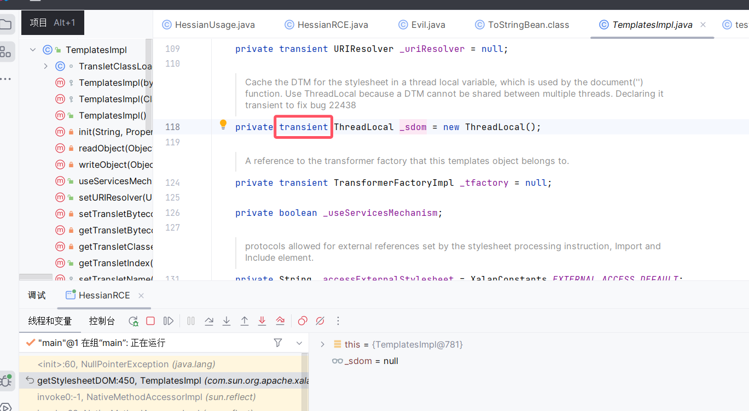Expand the 'this' variable node
The height and width of the screenshot is (411, 749).
(322, 344)
